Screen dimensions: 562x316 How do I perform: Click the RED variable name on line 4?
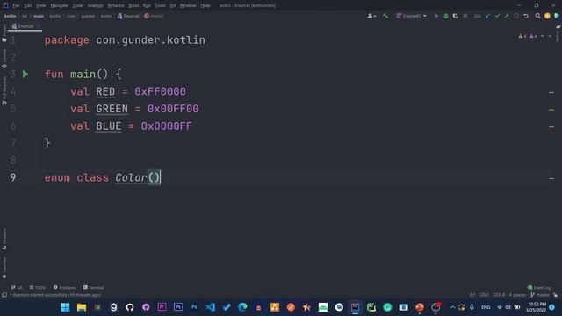tap(105, 91)
